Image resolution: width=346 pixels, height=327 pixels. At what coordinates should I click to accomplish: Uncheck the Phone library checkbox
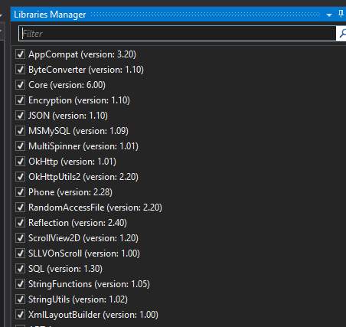pos(20,192)
